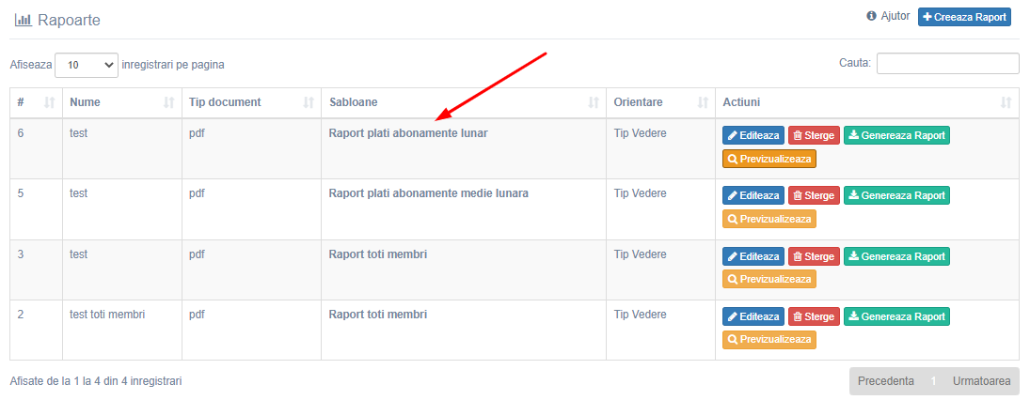Open the Ajutor help link
1030x400 pixels.
(895, 16)
